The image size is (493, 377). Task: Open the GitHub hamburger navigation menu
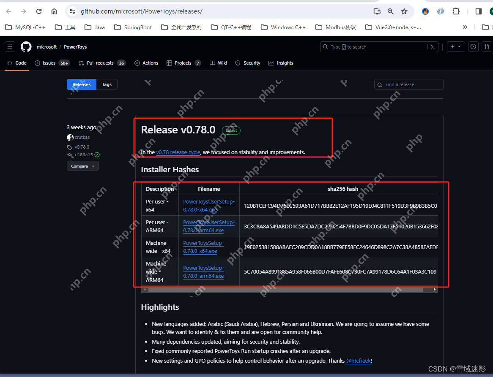coord(10,47)
